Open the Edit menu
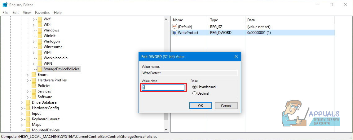Image resolution: width=353 pixels, height=140 pixels. [15, 13]
